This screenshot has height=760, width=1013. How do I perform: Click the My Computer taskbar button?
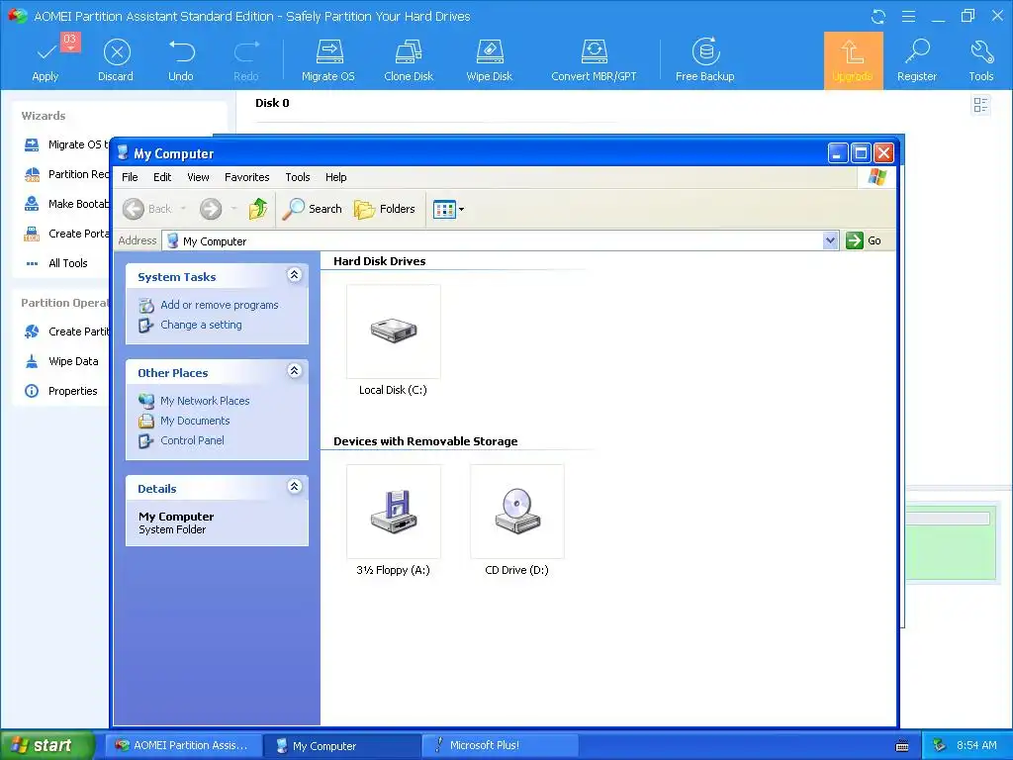tap(342, 746)
